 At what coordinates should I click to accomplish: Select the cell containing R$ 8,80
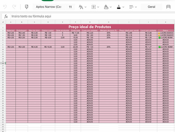pos(129,47)
